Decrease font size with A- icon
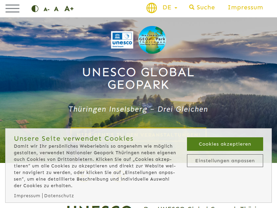Screen dimensions: 277x208 pyautogui.click(x=46, y=9)
